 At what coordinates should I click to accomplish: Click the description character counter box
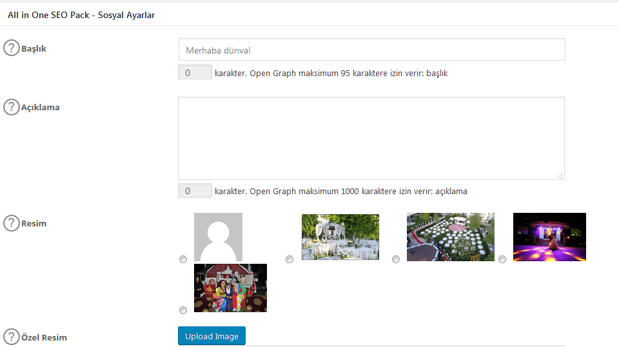point(195,191)
